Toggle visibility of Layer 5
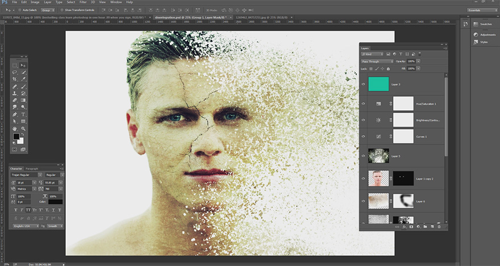This screenshot has height=266, width=500. click(x=363, y=156)
